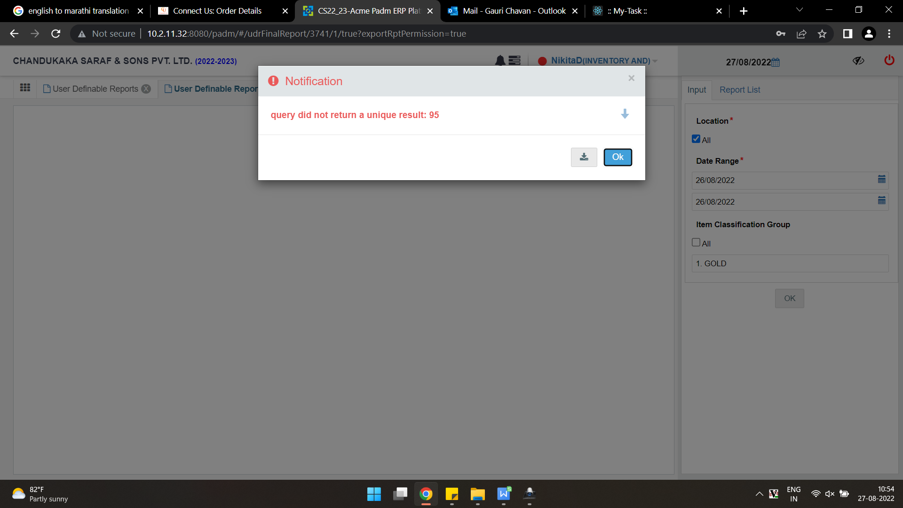Viewport: 903px width, 508px height.
Task: Open calendar for the first Date Range field
Action: coord(882,179)
